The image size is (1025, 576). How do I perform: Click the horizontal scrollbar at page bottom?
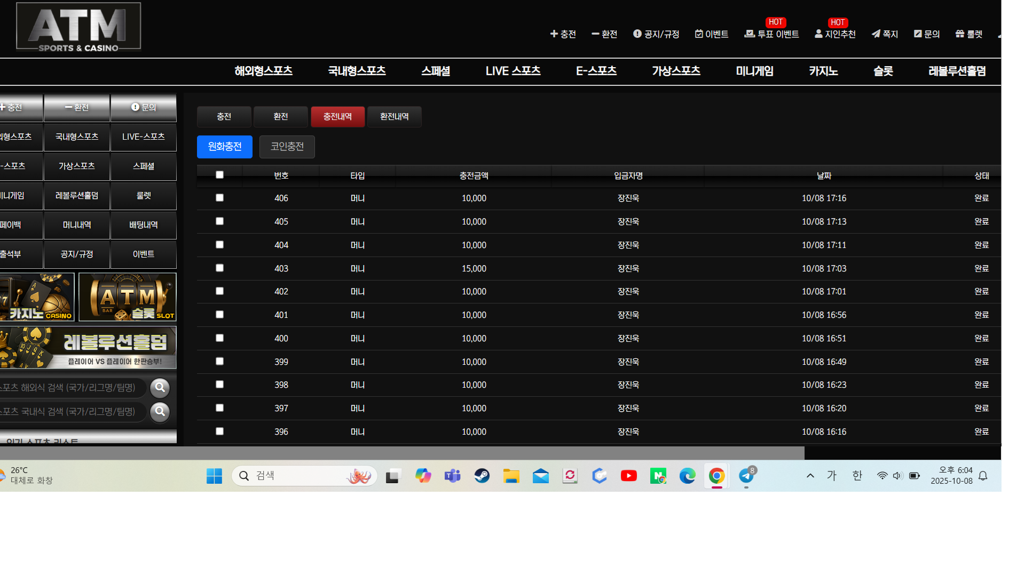(401, 453)
